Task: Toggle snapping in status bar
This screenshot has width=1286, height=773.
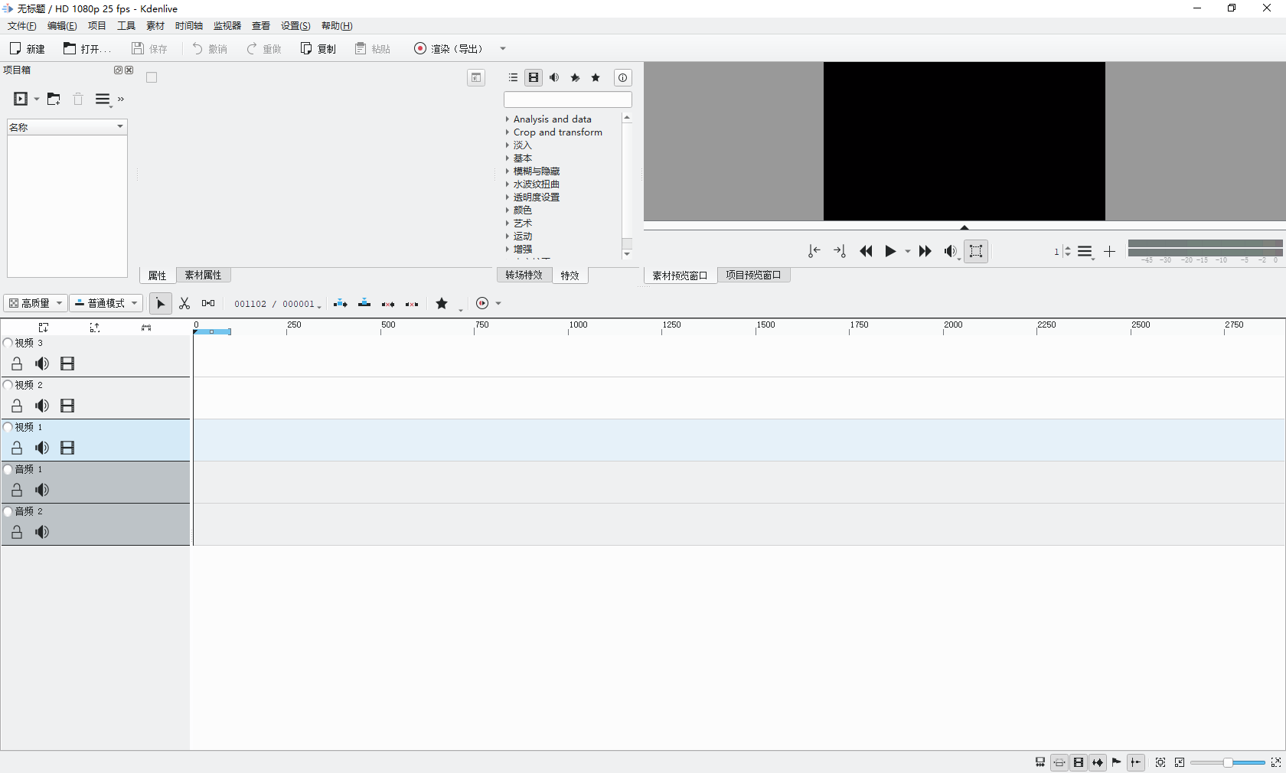Action: point(1136,762)
